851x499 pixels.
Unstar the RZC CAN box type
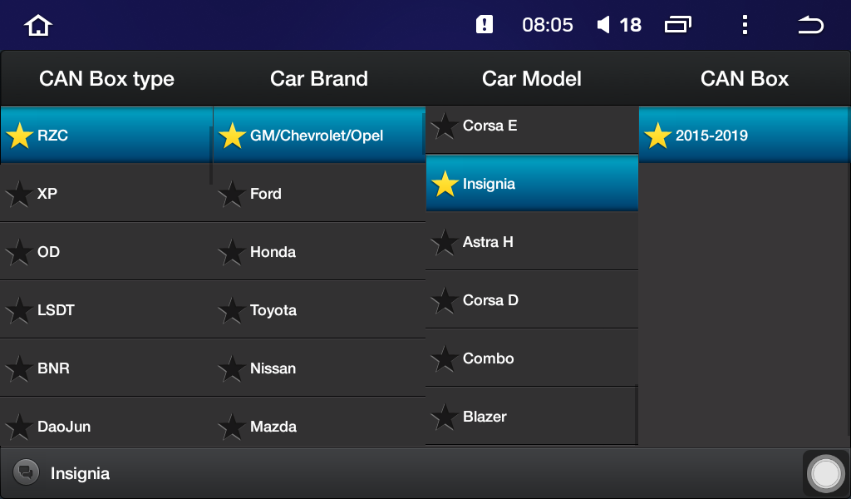click(19, 136)
